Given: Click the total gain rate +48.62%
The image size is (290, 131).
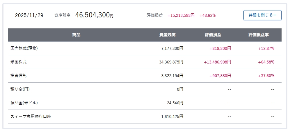Looking at the screenshot, I should 207,15.
